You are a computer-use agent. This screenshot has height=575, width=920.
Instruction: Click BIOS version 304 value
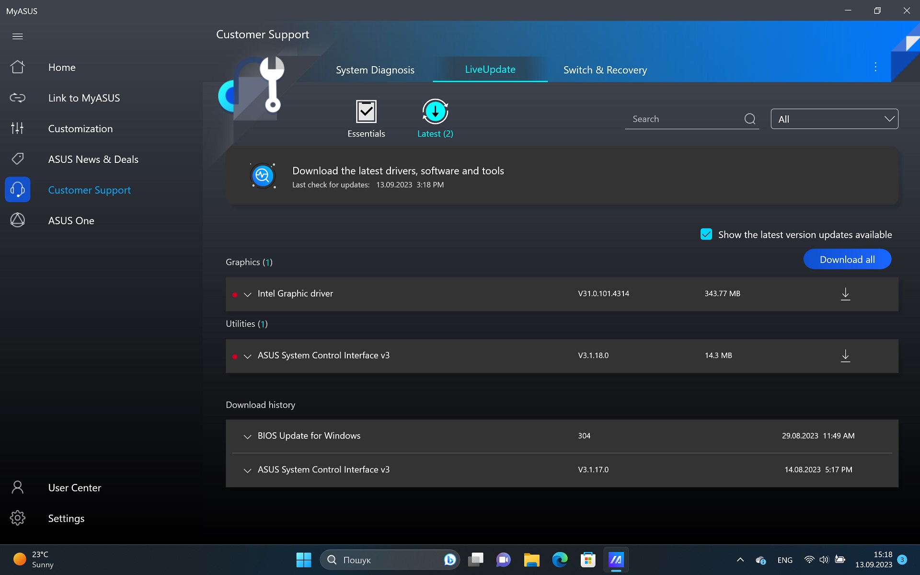point(584,436)
